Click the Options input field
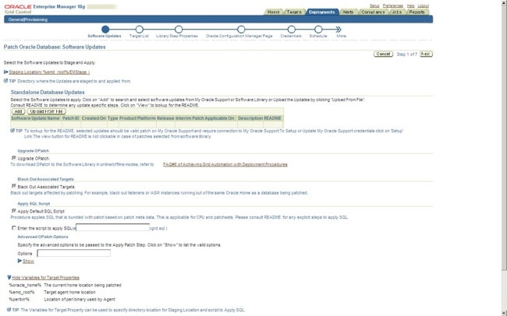The height and width of the screenshot is (316, 507). (x=74, y=253)
